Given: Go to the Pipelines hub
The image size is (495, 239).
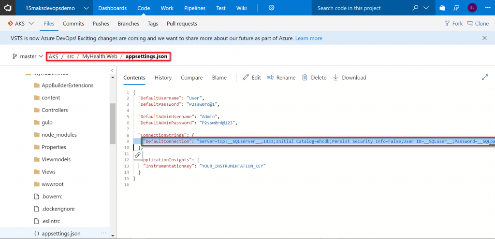Looking at the screenshot, I should 195,8.
